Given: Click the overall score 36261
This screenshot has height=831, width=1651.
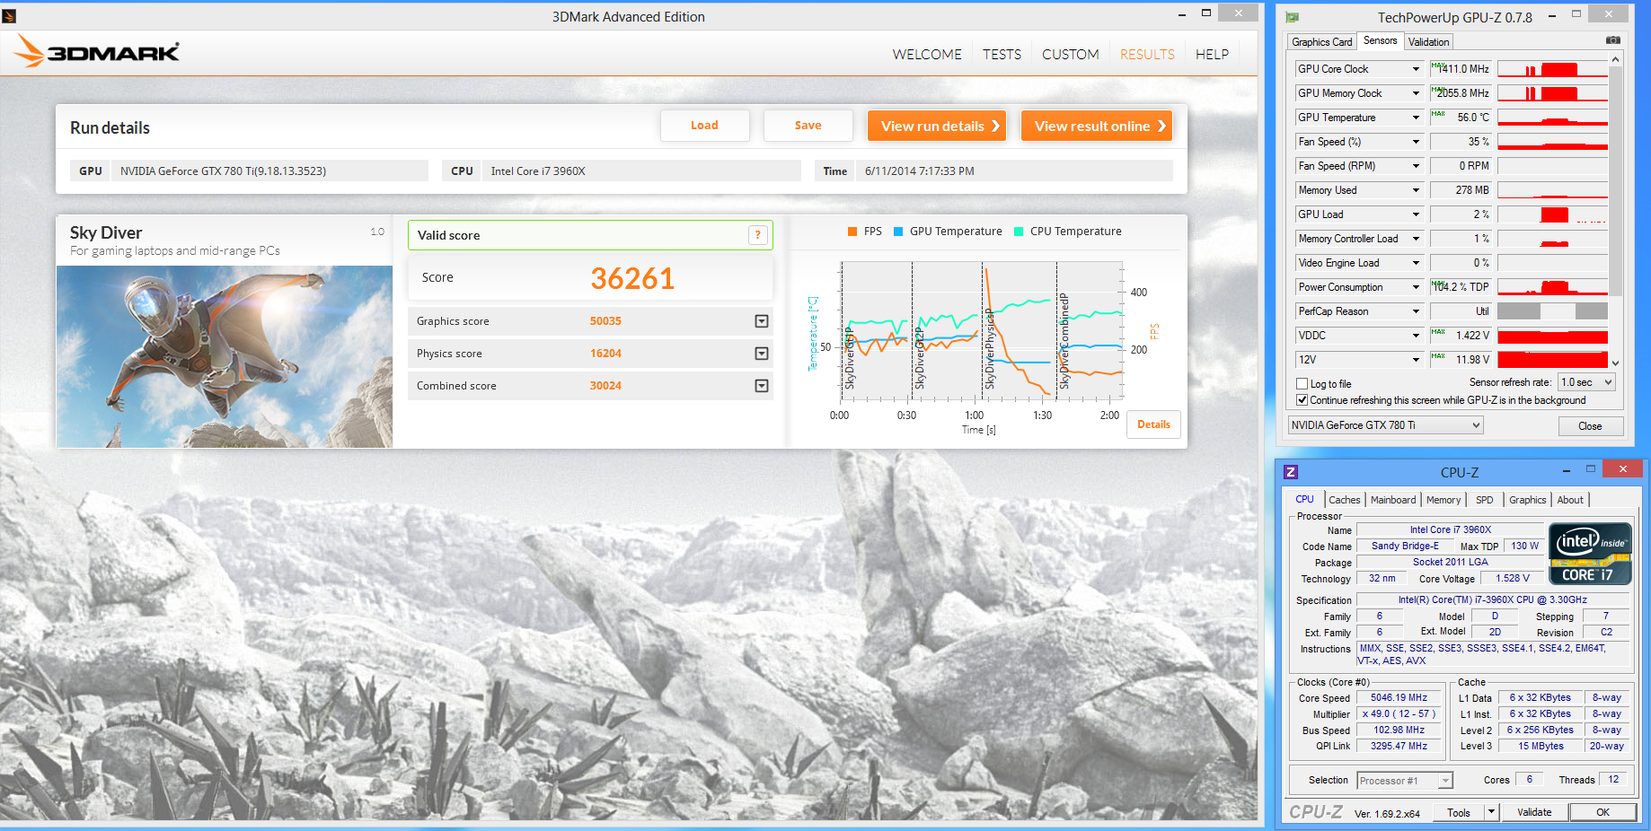Looking at the screenshot, I should tap(632, 278).
